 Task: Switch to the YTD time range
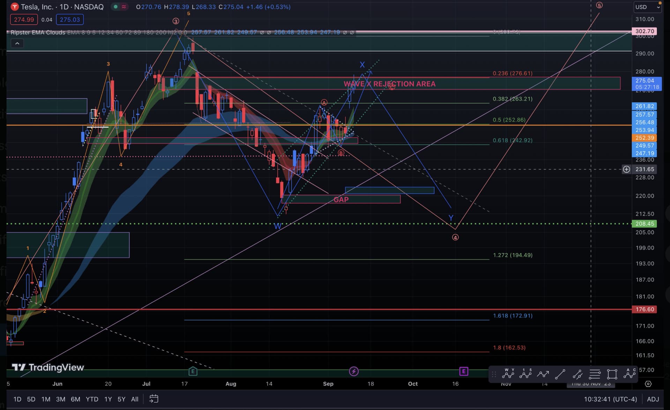(x=92, y=399)
